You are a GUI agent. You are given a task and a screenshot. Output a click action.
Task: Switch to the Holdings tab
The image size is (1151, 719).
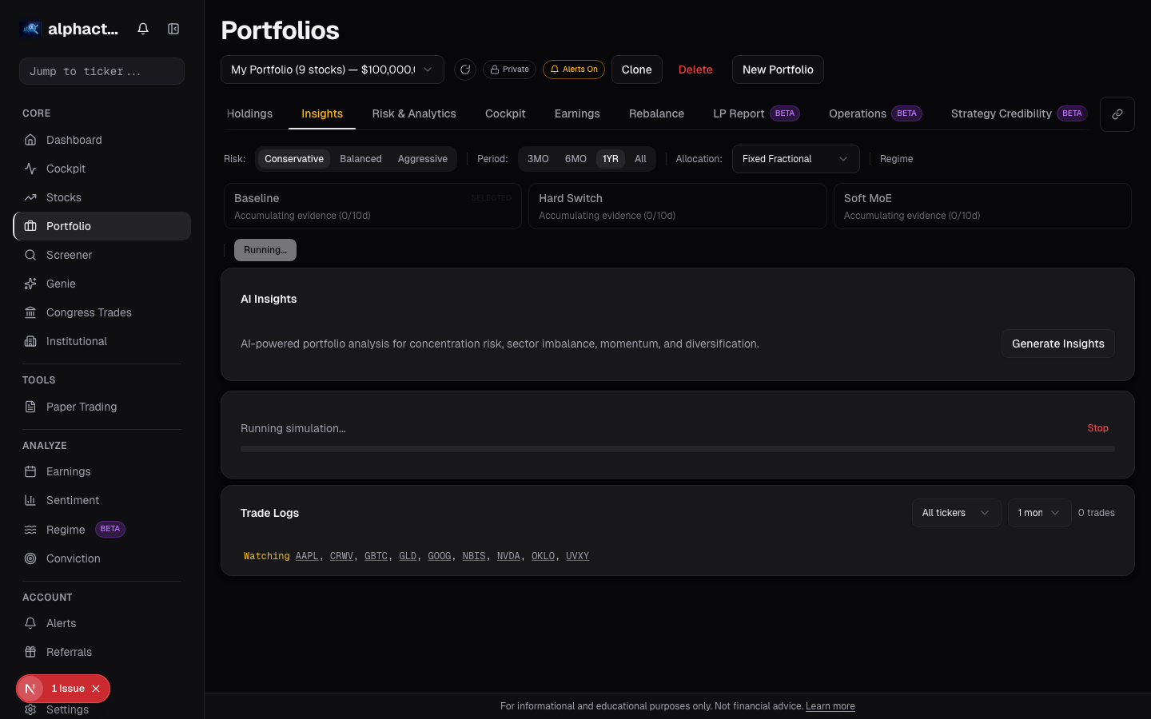pyautogui.click(x=249, y=113)
